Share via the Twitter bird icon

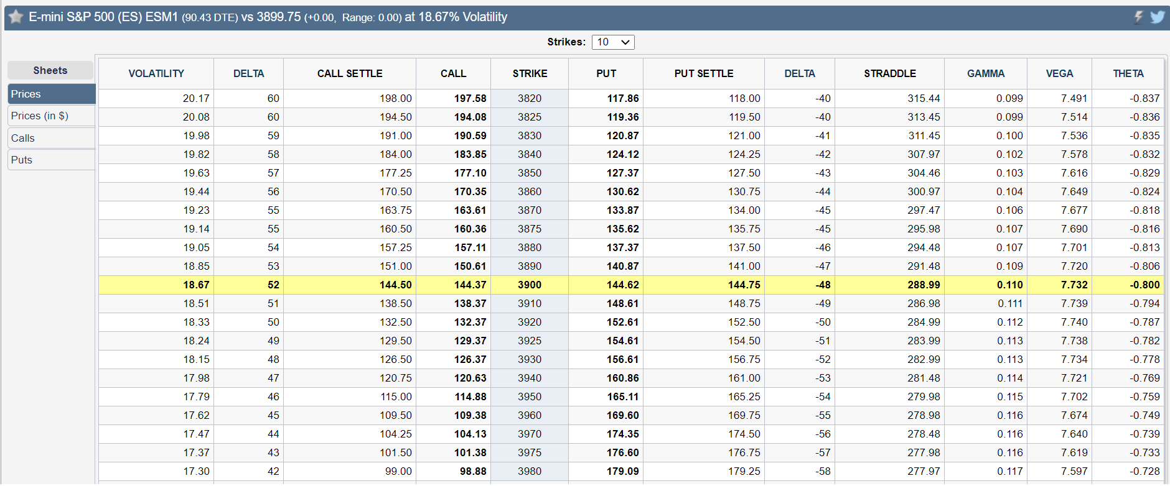pos(1157,17)
